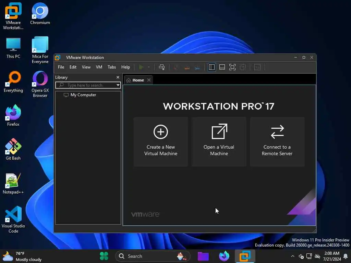The image size is (351, 263).
Task: Open the Edit menu
Action: pos(73,67)
